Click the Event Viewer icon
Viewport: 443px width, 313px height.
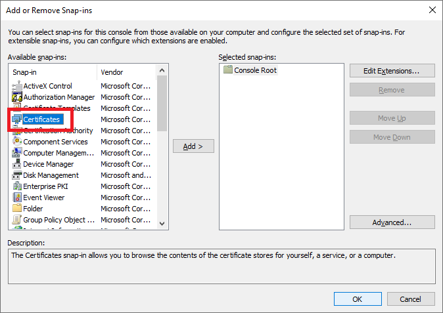pos(17,198)
